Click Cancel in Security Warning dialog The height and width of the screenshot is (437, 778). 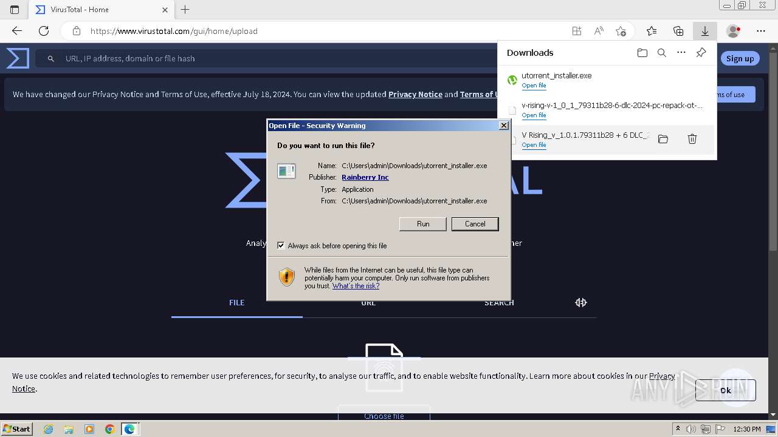[475, 224]
